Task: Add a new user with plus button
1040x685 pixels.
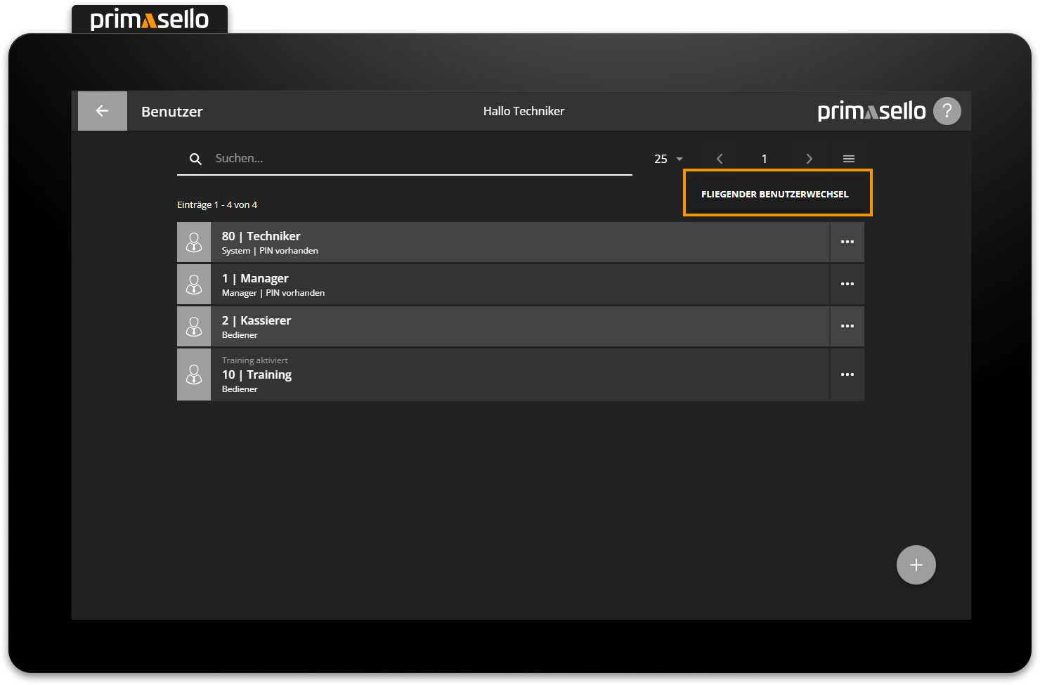Action: [916, 565]
